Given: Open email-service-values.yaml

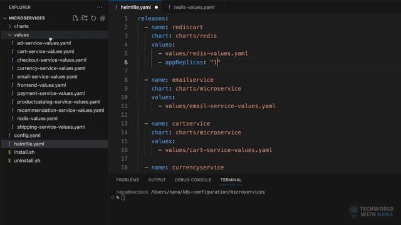Looking at the screenshot, I should point(47,77).
